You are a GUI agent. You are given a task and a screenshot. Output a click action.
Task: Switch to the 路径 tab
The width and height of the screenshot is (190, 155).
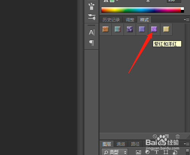(x=135, y=144)
